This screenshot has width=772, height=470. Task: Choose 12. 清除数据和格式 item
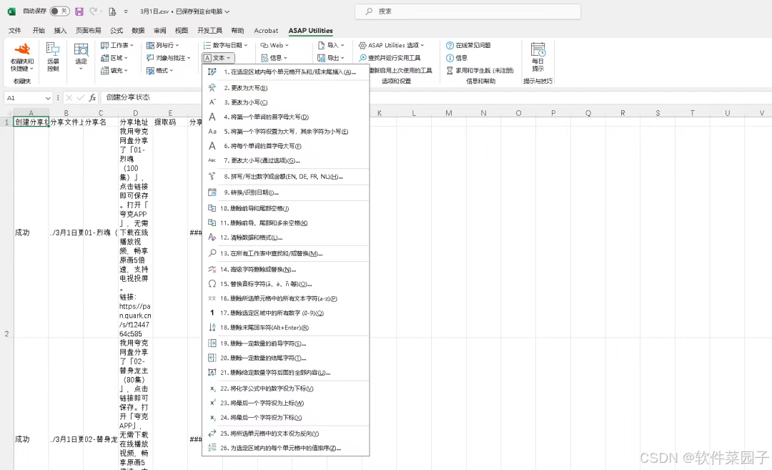point(285,238)
